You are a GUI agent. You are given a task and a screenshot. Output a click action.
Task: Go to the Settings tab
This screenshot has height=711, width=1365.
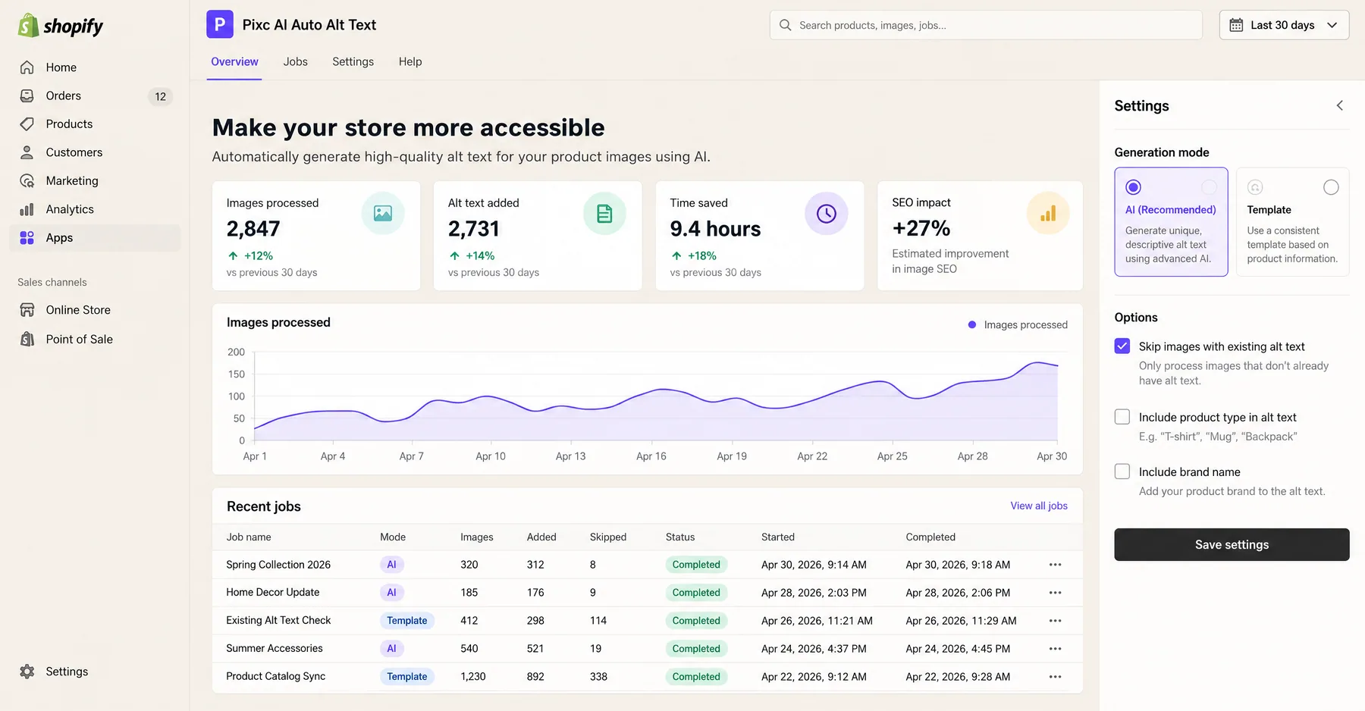(353, 61)
